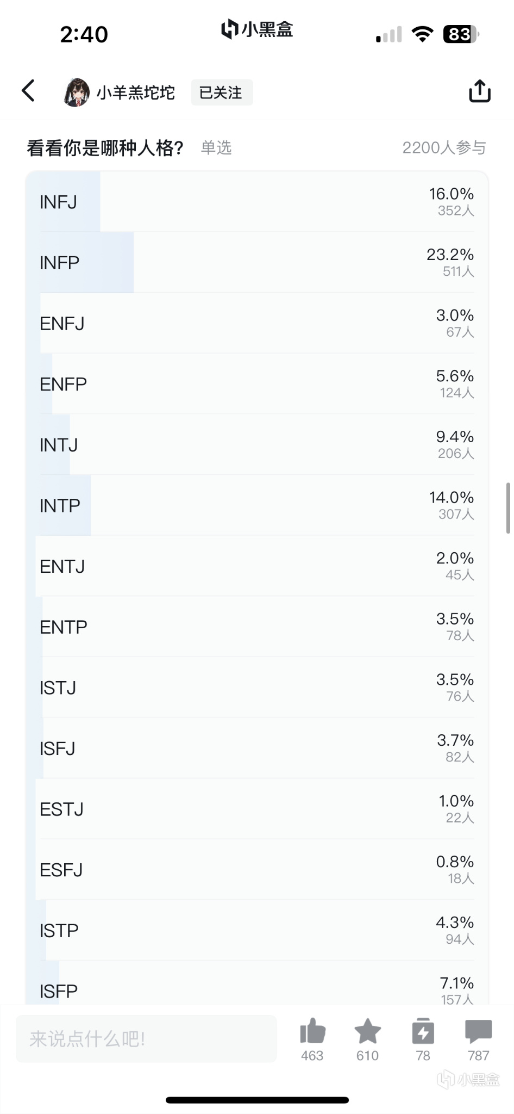This screenshot has height=1114, width=514.
Task: Toggle the 已关注 follow button
Action: point(222,92)
